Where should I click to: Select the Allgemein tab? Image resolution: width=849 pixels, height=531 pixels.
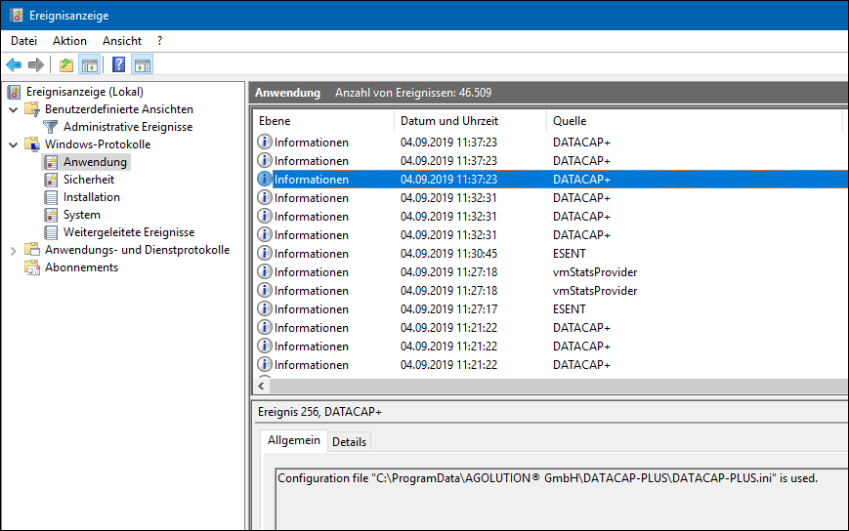294,440
